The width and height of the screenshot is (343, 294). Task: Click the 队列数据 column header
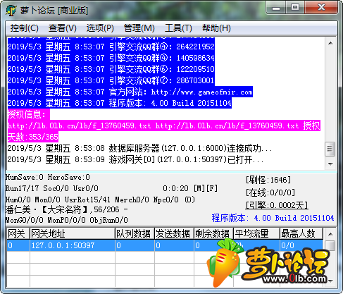pos(135,233)
